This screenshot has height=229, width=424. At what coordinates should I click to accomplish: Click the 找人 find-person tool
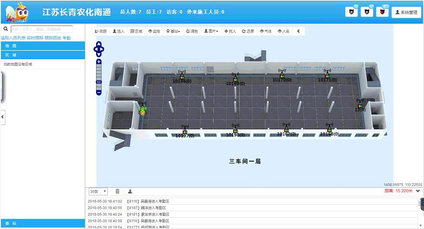pyautogui.click(x=230, y=31)
